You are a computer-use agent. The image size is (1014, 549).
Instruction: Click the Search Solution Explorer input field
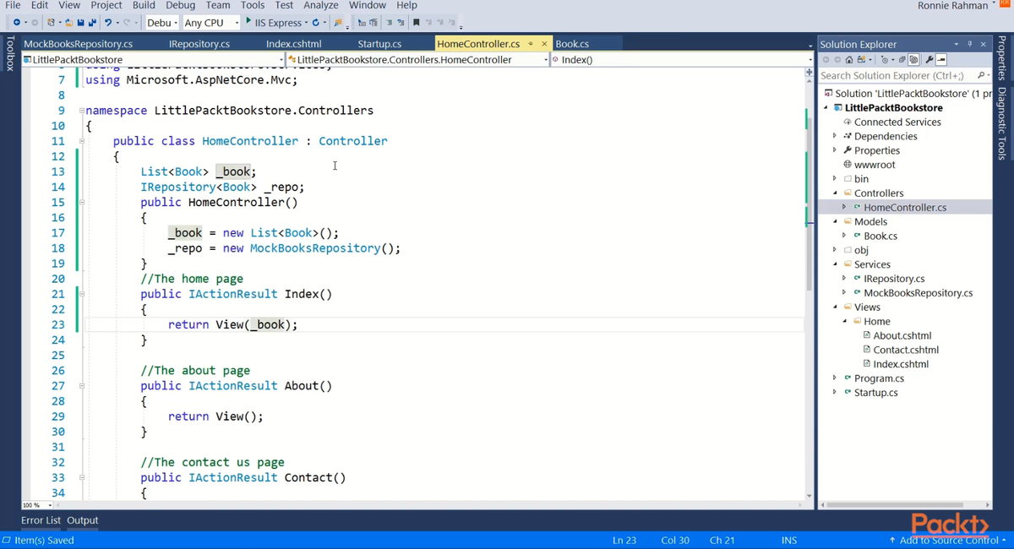point(896,75)
